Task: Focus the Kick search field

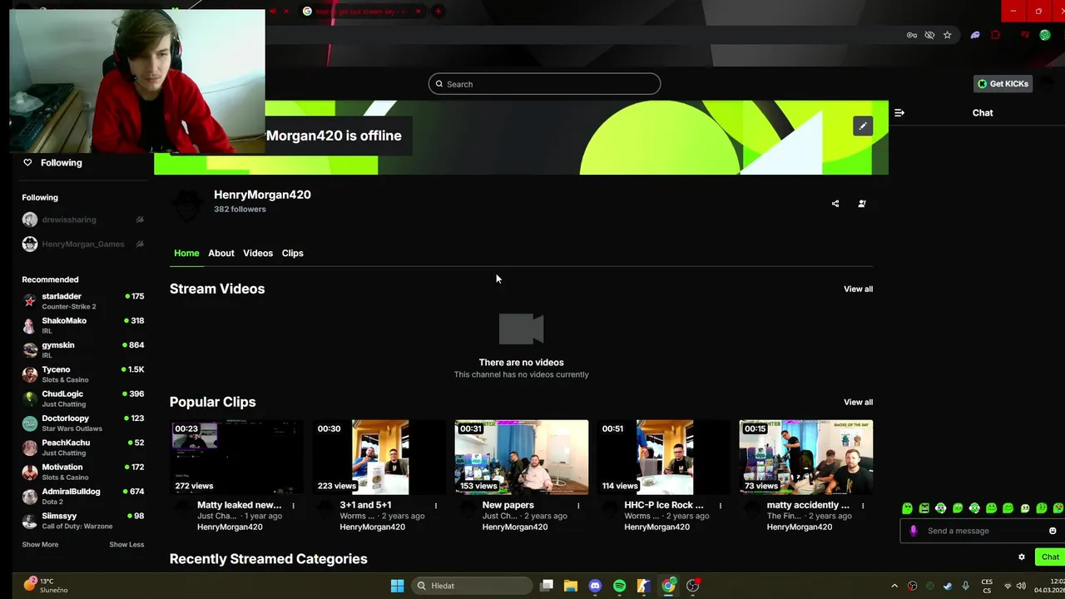Action: coord(544,84)
